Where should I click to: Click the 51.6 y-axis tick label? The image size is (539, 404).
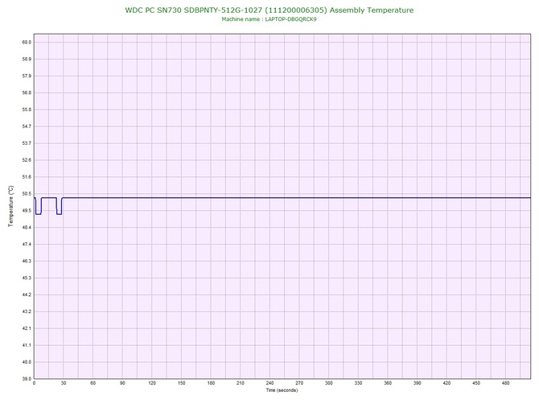coord(27,177)
